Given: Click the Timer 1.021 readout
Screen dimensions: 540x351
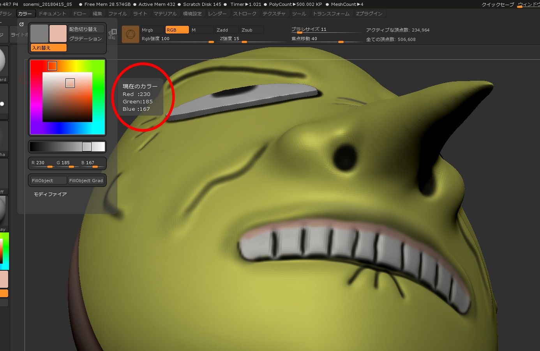Looking at the screenshot, I should tap(246, 4).
